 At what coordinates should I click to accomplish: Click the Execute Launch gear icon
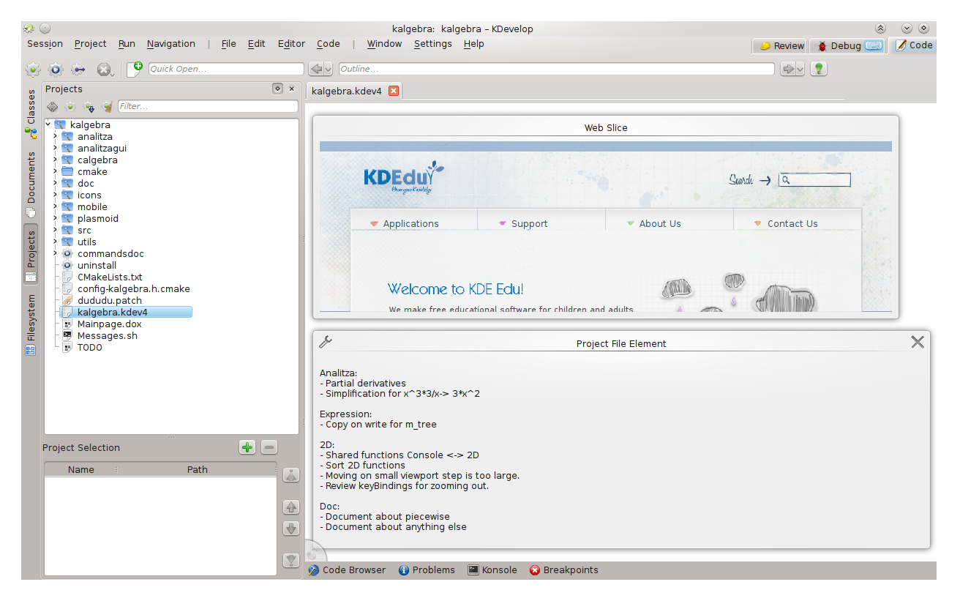click(56, 70)
